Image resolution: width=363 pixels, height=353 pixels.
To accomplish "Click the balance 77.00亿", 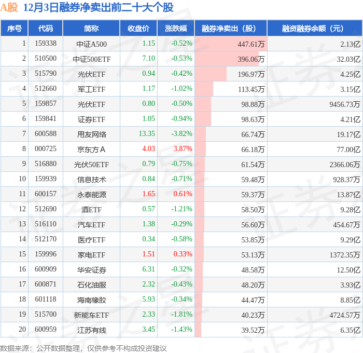I will [x=348, y=150].
